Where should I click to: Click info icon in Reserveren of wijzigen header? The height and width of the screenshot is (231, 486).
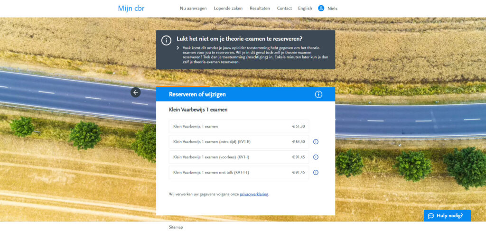[x=318, y=94]
